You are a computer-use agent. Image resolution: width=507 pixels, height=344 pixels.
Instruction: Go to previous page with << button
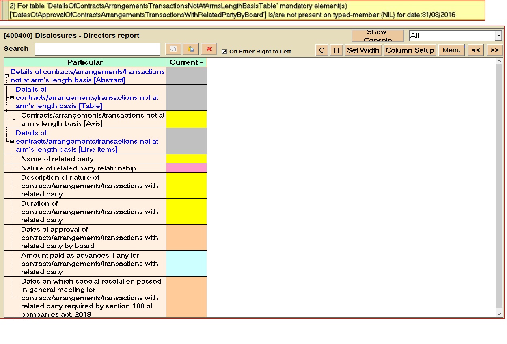point(475,50)
